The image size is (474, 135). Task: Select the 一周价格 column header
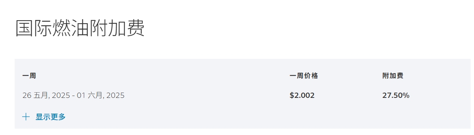point(304,76)
